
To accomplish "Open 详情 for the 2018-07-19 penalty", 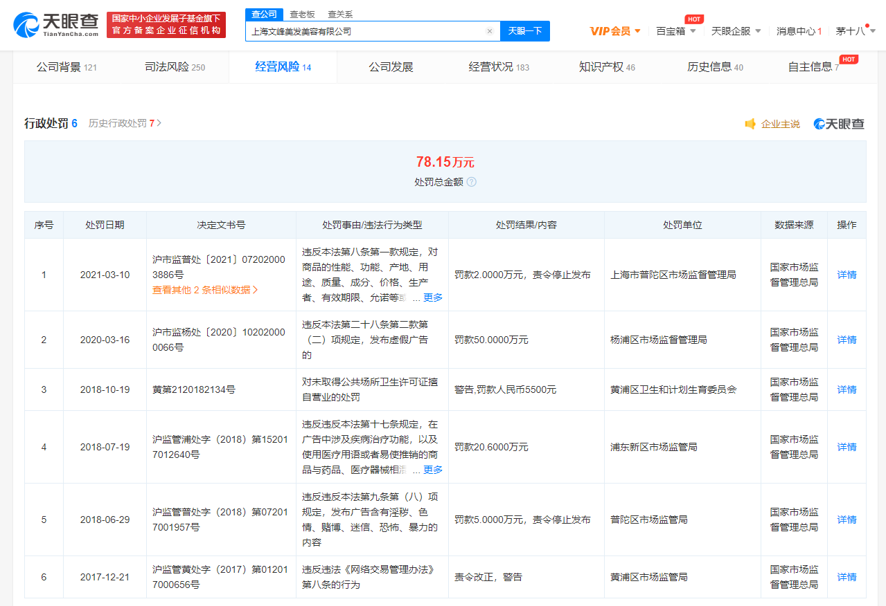I will click(x=847, y=447).
